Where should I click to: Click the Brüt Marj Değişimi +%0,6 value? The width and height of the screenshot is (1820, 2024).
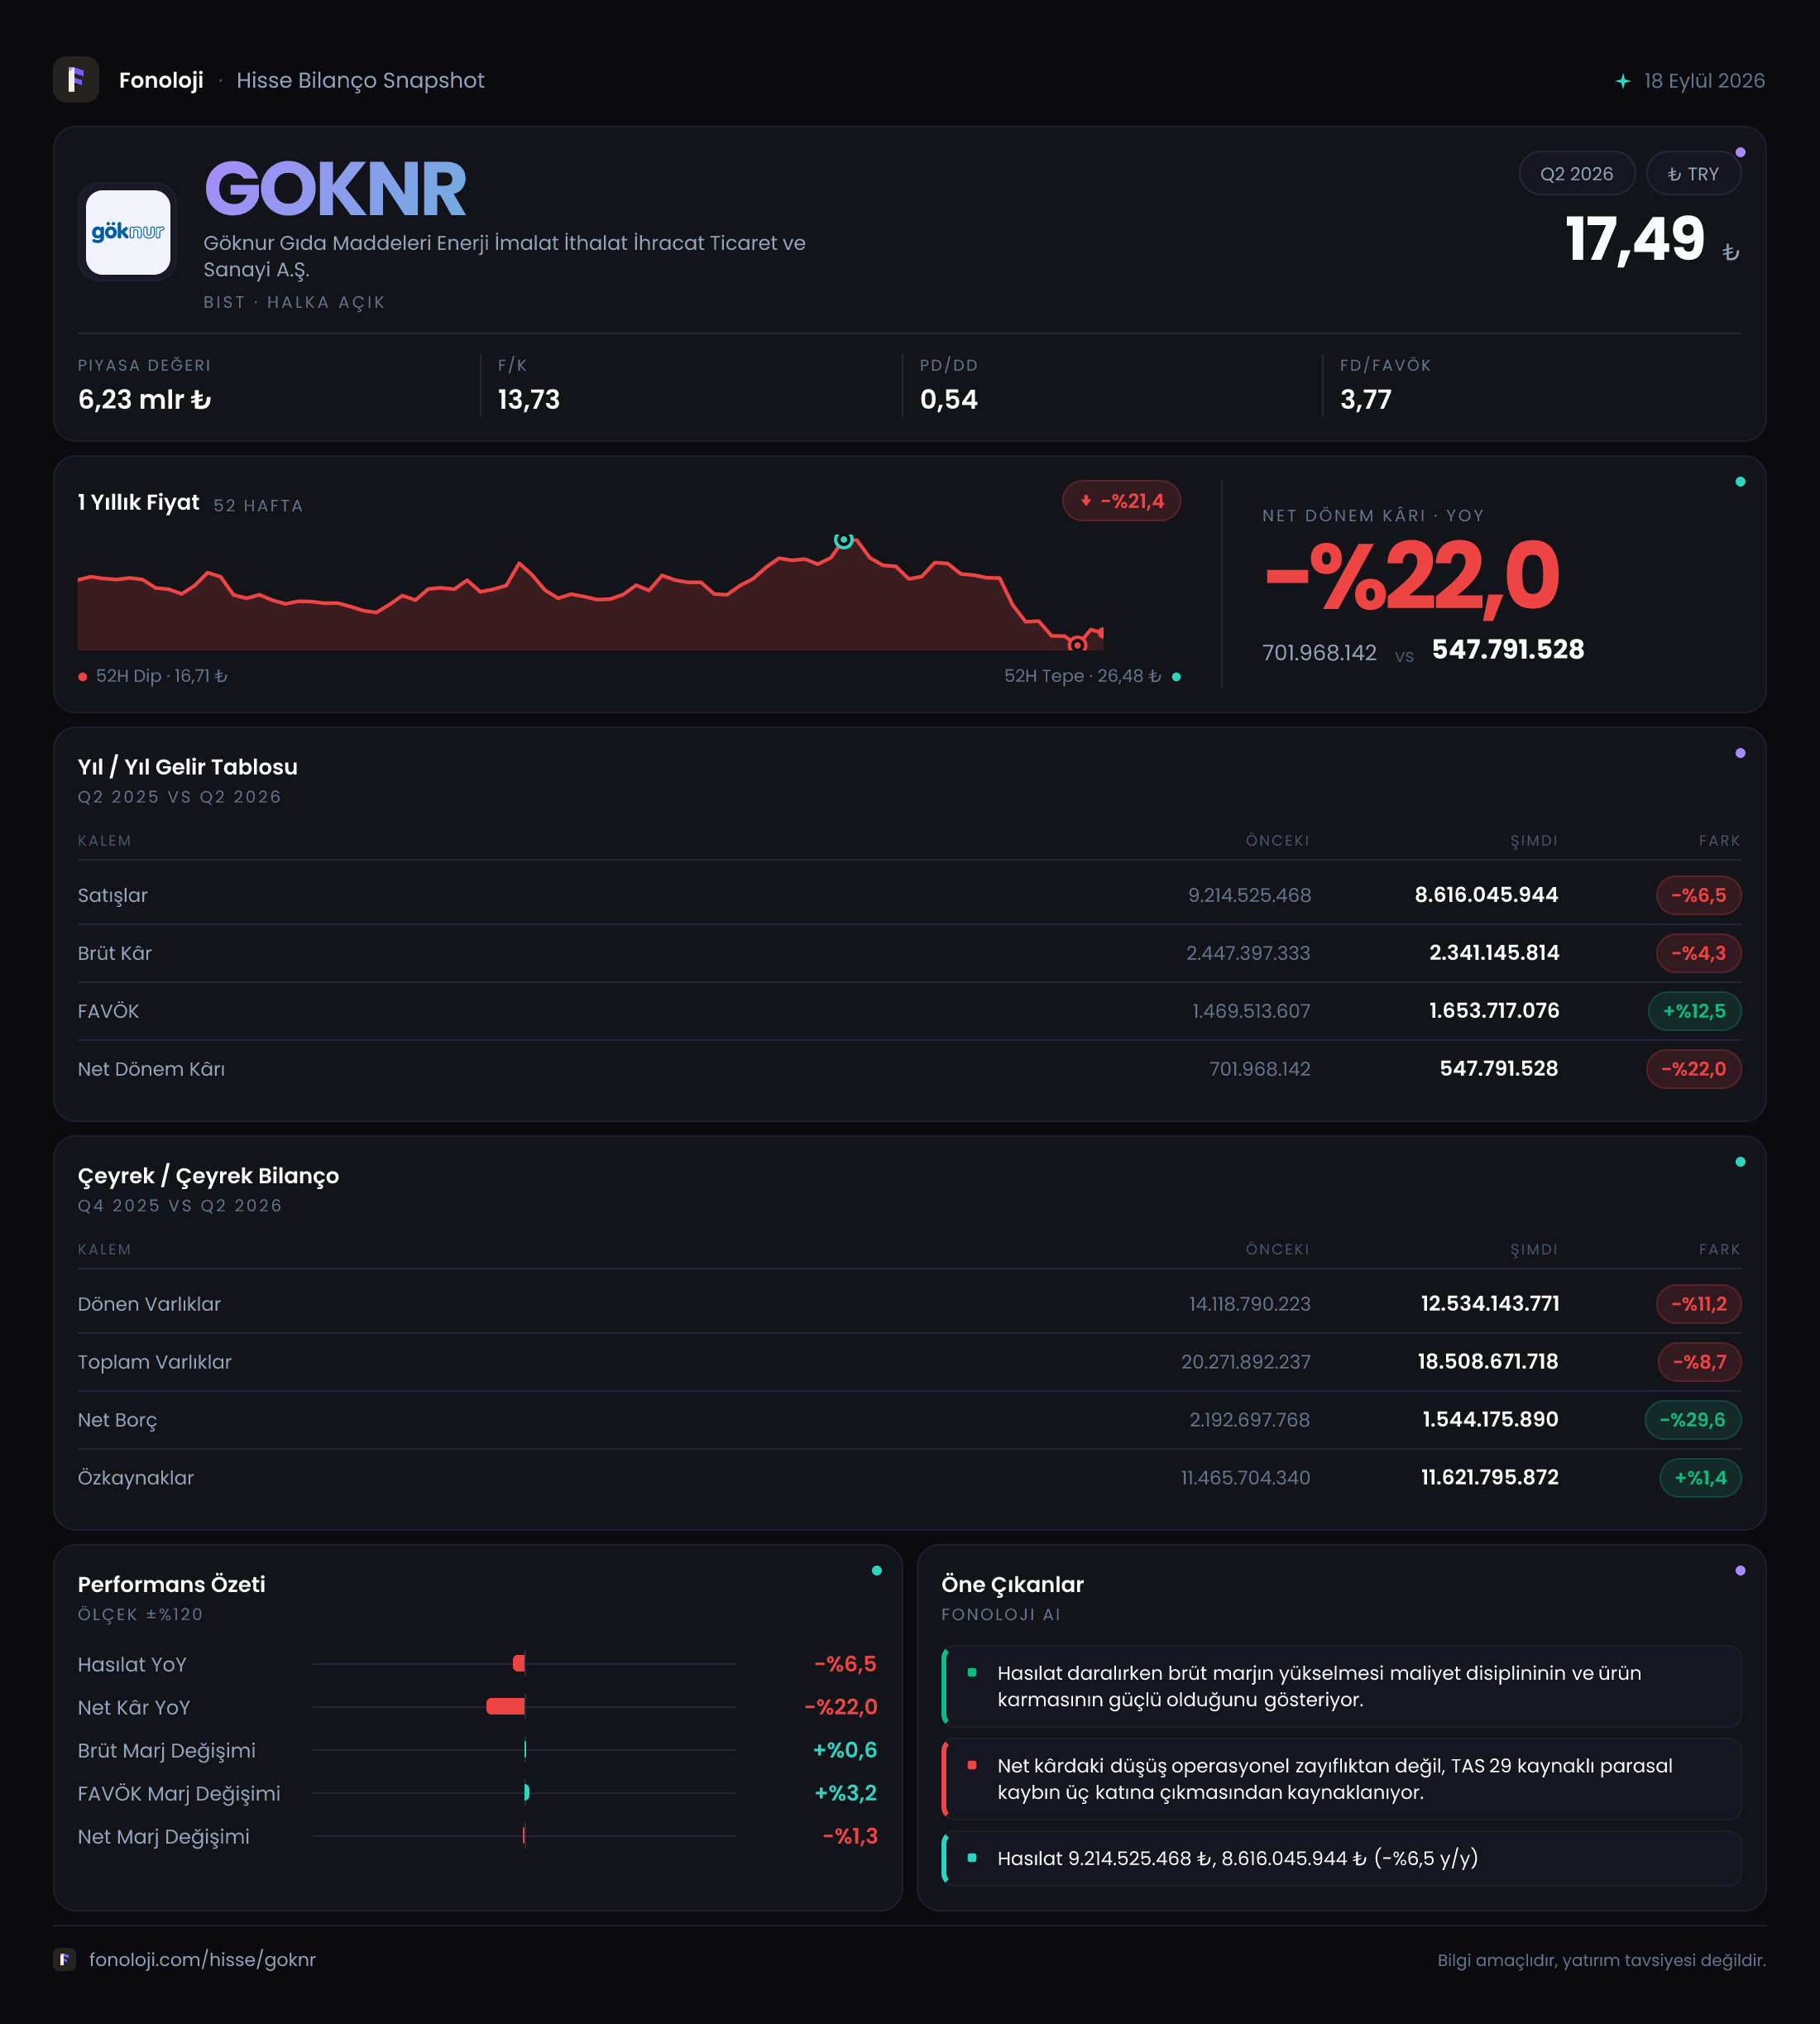[x=845, y=1750]
